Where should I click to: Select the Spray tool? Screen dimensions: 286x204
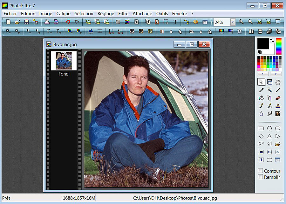point(269,98)
